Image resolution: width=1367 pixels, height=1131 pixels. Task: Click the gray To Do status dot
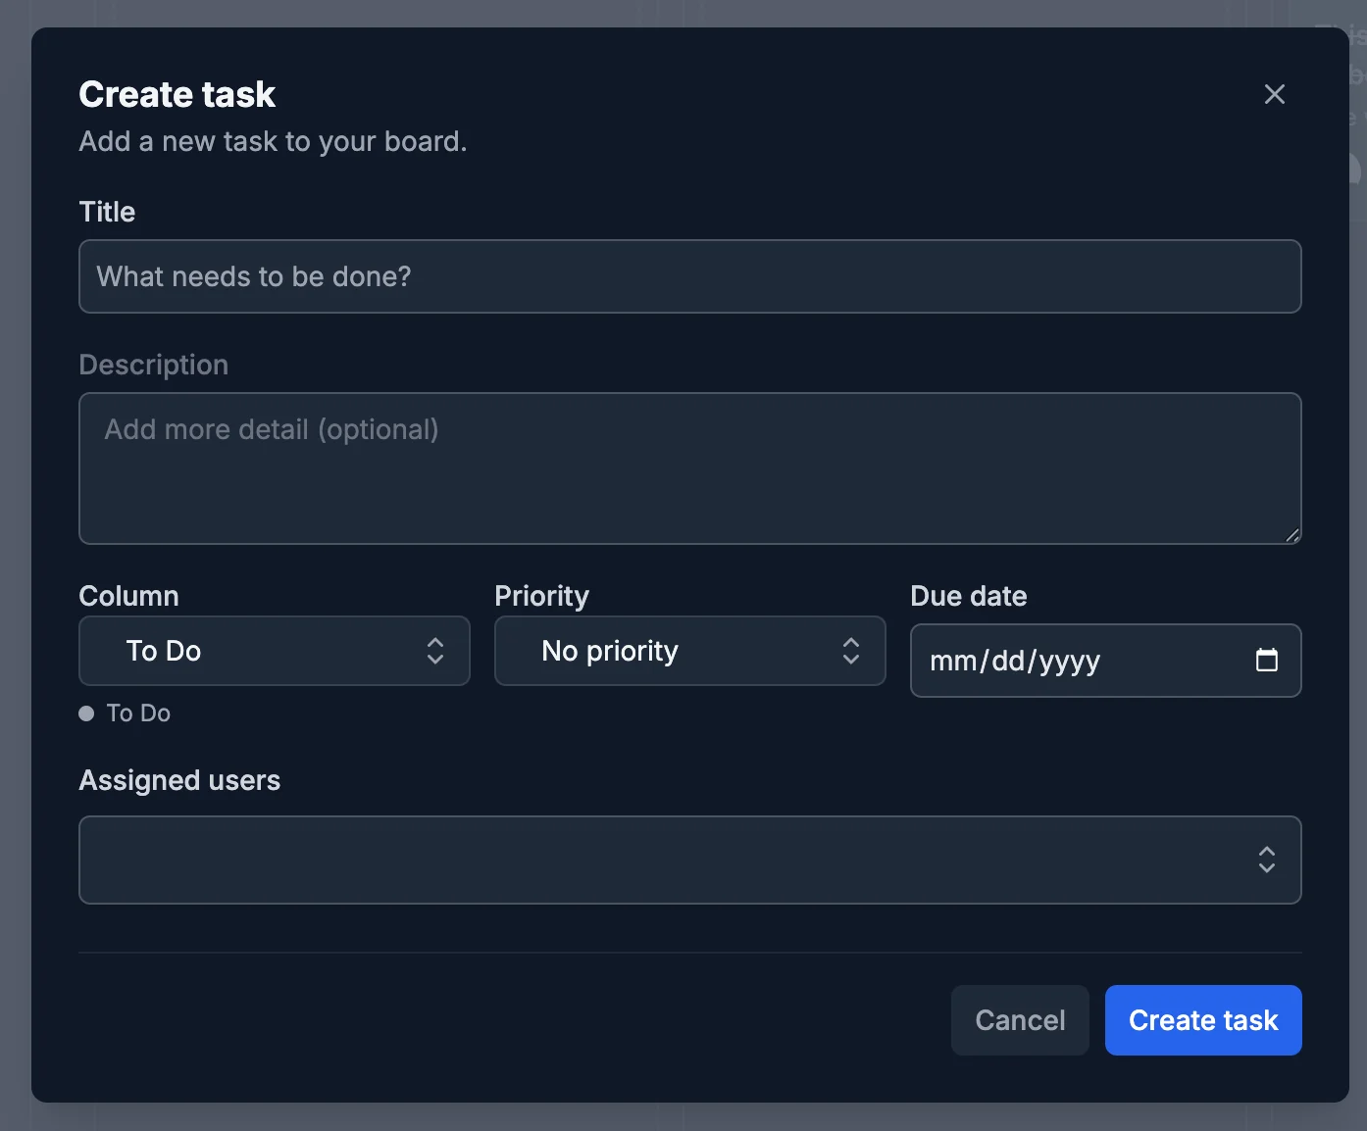click(86, 713)
